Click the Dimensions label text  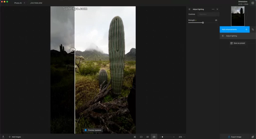(243, 1)
